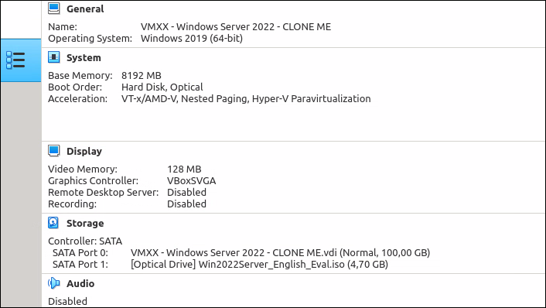Open the General settings header link

85,9
